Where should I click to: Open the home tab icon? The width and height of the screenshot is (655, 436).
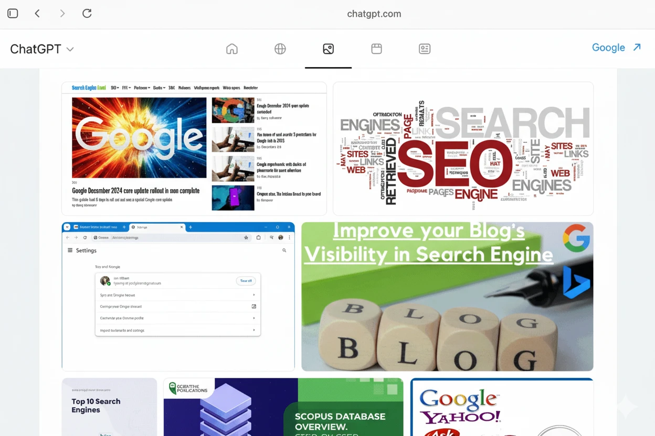click(x=232, y=49)
